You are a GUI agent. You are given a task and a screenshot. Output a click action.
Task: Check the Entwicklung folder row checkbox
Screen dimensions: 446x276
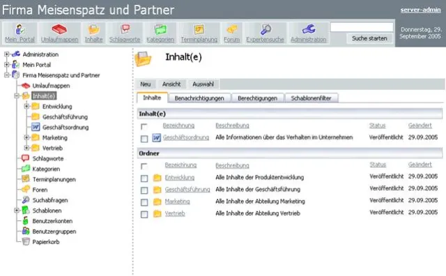[x=144, y=178]
